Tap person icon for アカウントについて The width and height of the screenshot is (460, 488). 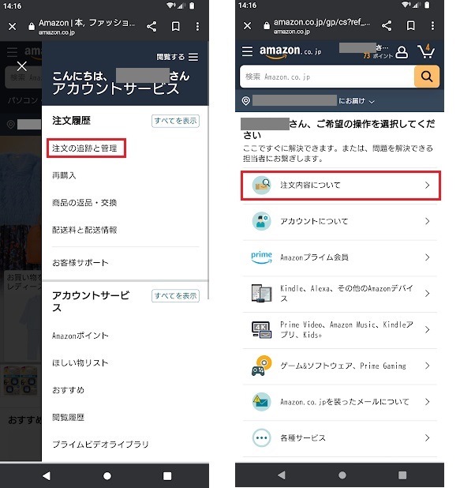[261, 221]
